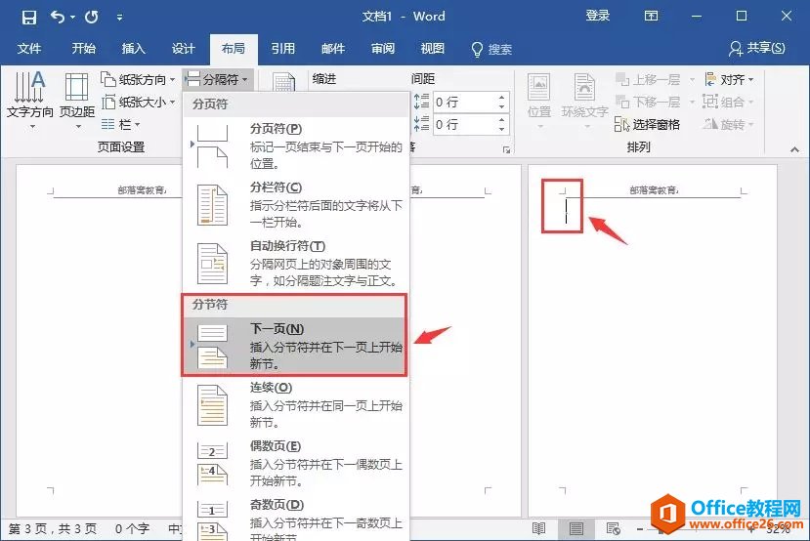Switch to the 开始 tab
810x541 pixels.
click(84, 49)
